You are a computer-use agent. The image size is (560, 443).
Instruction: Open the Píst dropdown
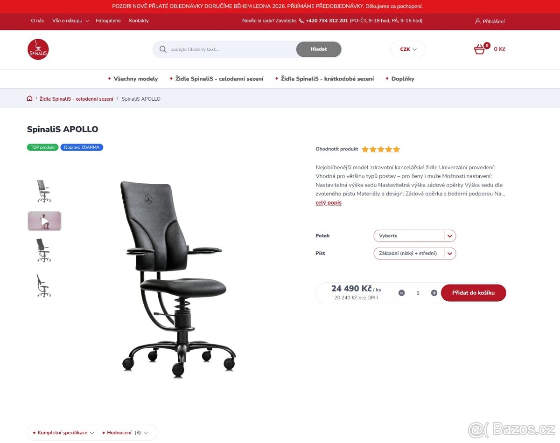click(415, 253)
